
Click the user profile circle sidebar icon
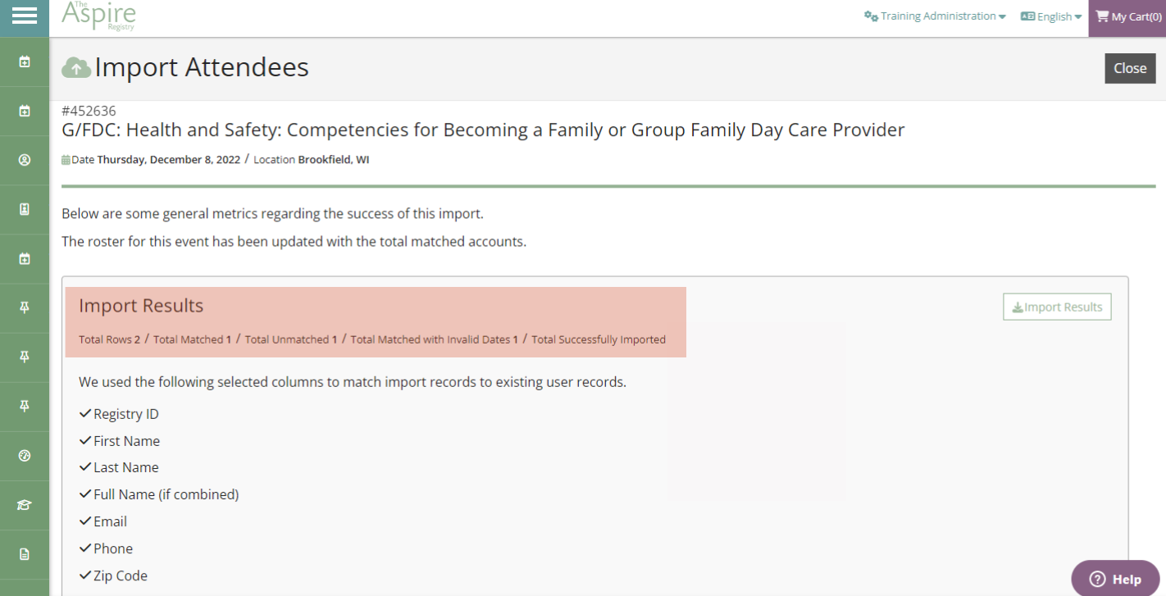click(x=25, y=160)
